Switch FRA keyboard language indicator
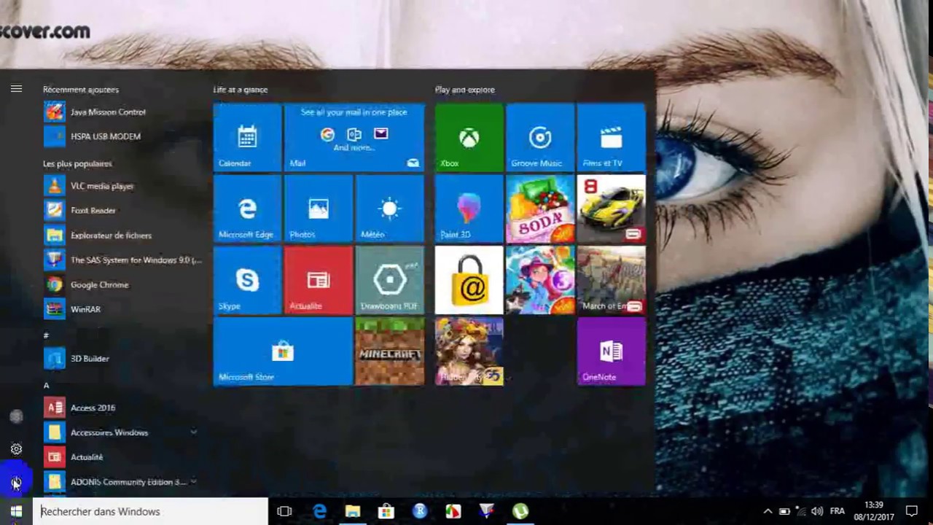 (x=838, y=512)
